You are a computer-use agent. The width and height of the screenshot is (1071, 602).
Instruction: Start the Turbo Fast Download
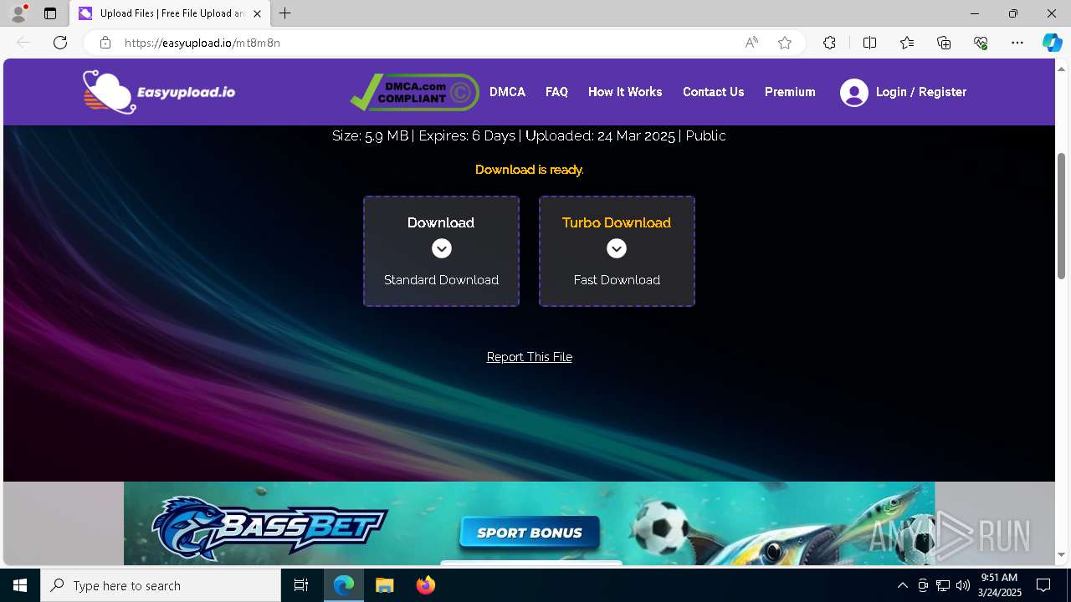click(617, 251)
